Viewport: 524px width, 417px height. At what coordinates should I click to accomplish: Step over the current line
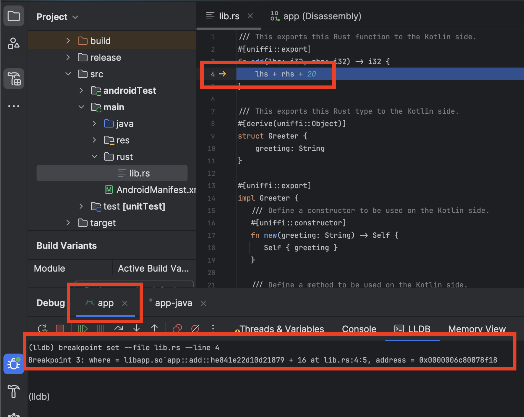[119, 328]
